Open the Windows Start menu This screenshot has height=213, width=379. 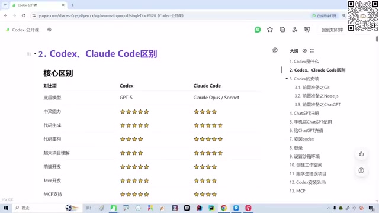point(6,208)
